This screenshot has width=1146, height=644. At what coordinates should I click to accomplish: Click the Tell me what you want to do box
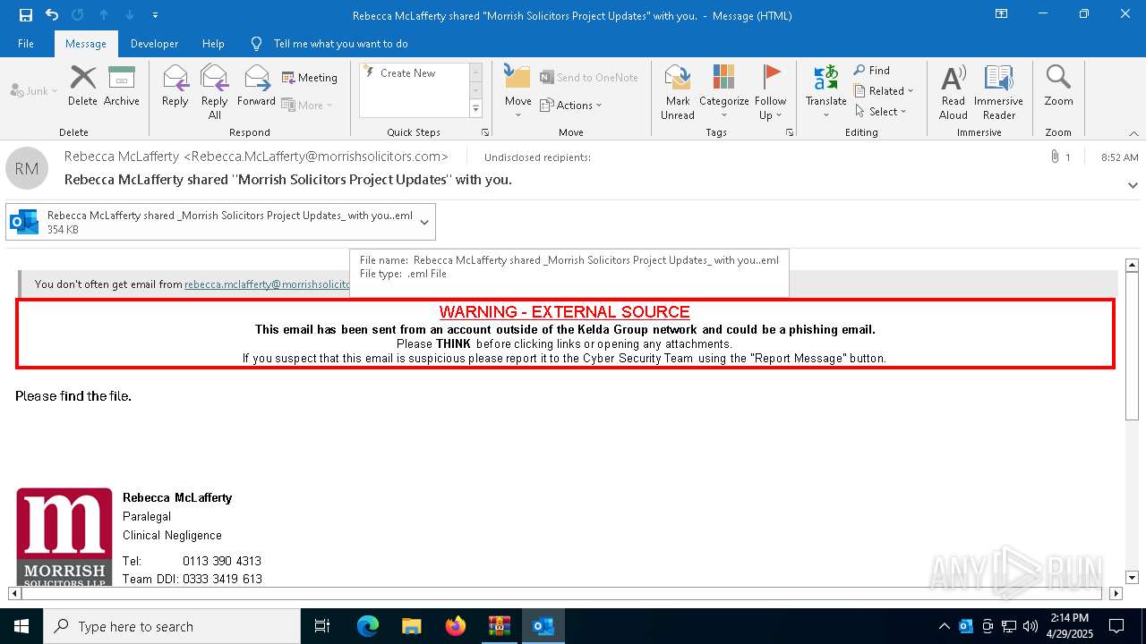pyautogui.click(x=340, y=44)
